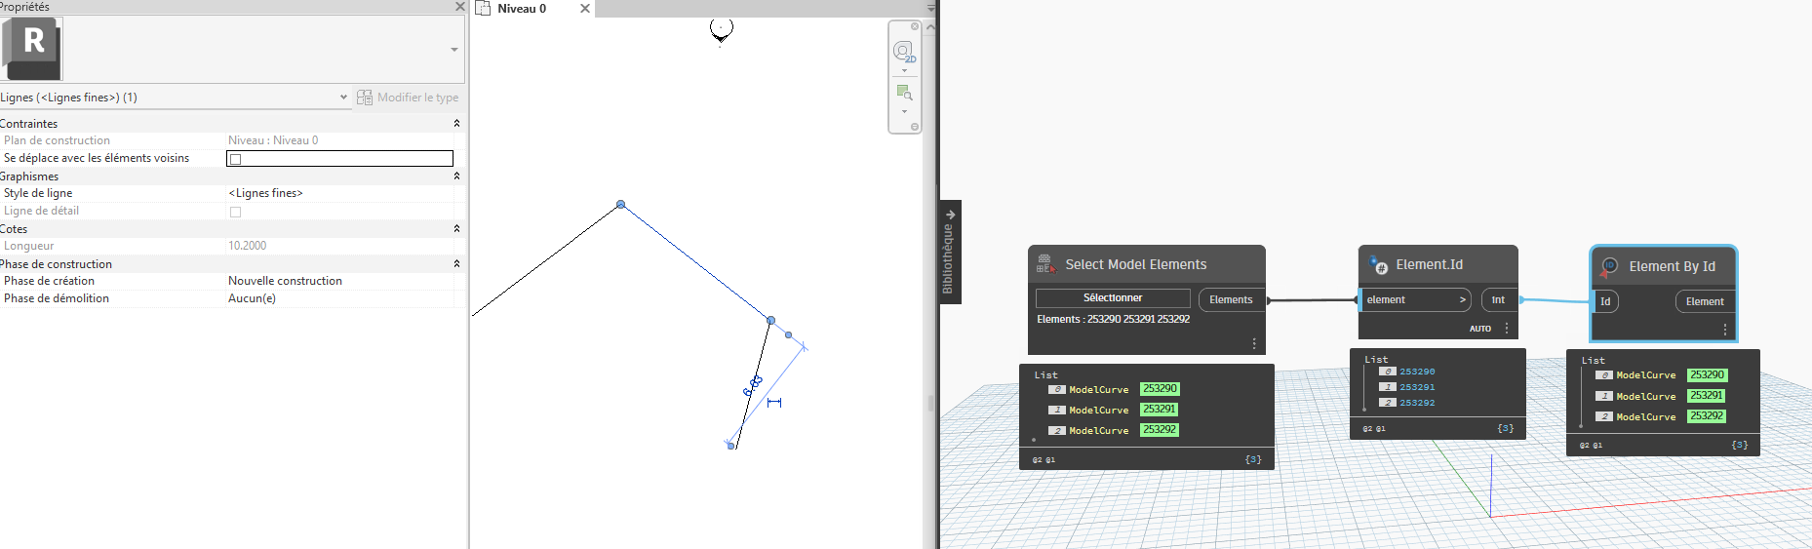Open the Element By Id node options menu
The width and height of the screenshot is (1812, 549).
tap(1724, 330)
